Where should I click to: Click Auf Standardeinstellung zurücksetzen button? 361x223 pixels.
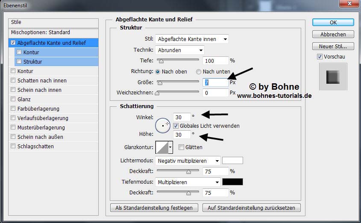pyautogui.click(x=251, y=208)
